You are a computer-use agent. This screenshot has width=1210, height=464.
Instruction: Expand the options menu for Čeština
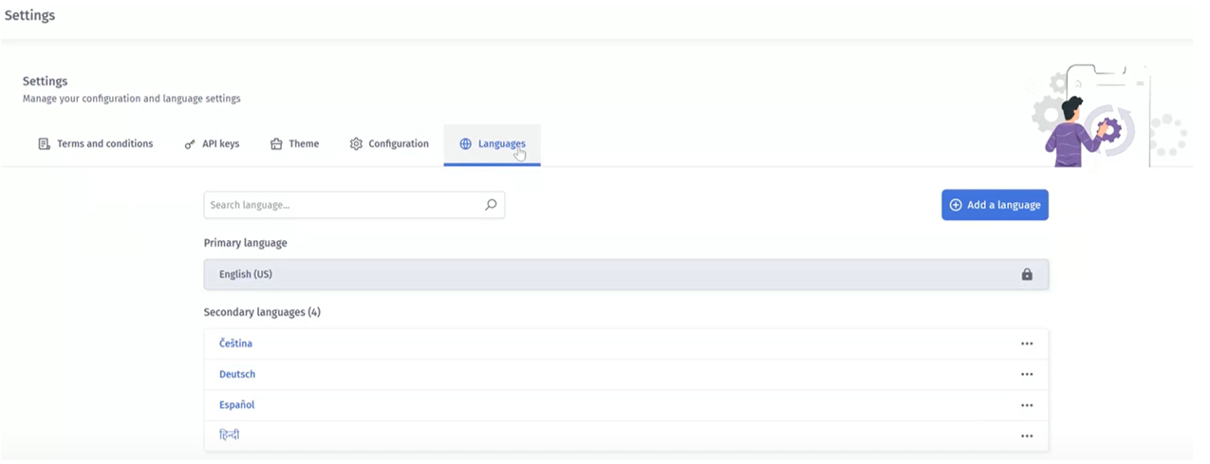coord(1026,343)
